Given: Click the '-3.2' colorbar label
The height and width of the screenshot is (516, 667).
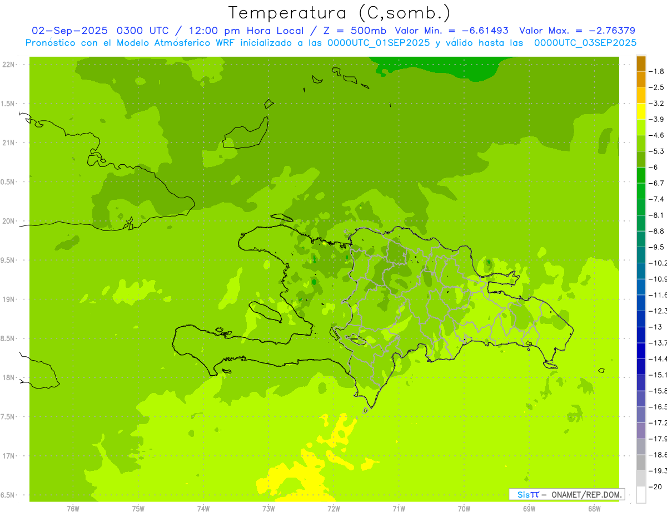Looking at the screenshot, I should 656,104.
